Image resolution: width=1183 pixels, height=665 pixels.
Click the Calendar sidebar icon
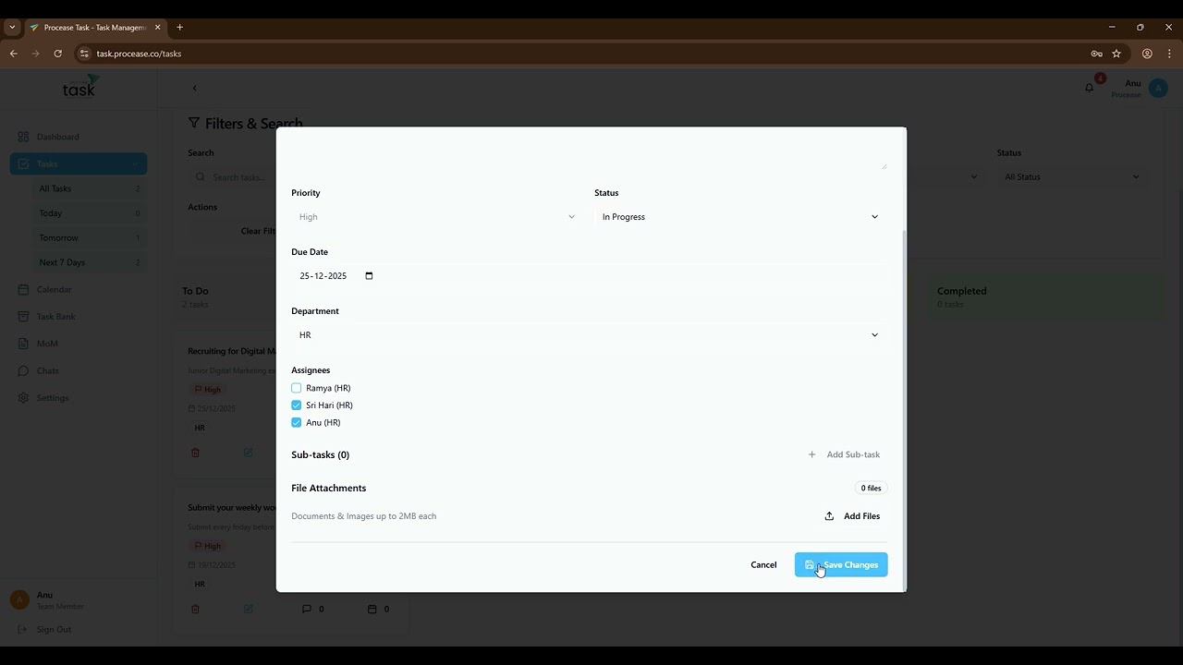23,289
